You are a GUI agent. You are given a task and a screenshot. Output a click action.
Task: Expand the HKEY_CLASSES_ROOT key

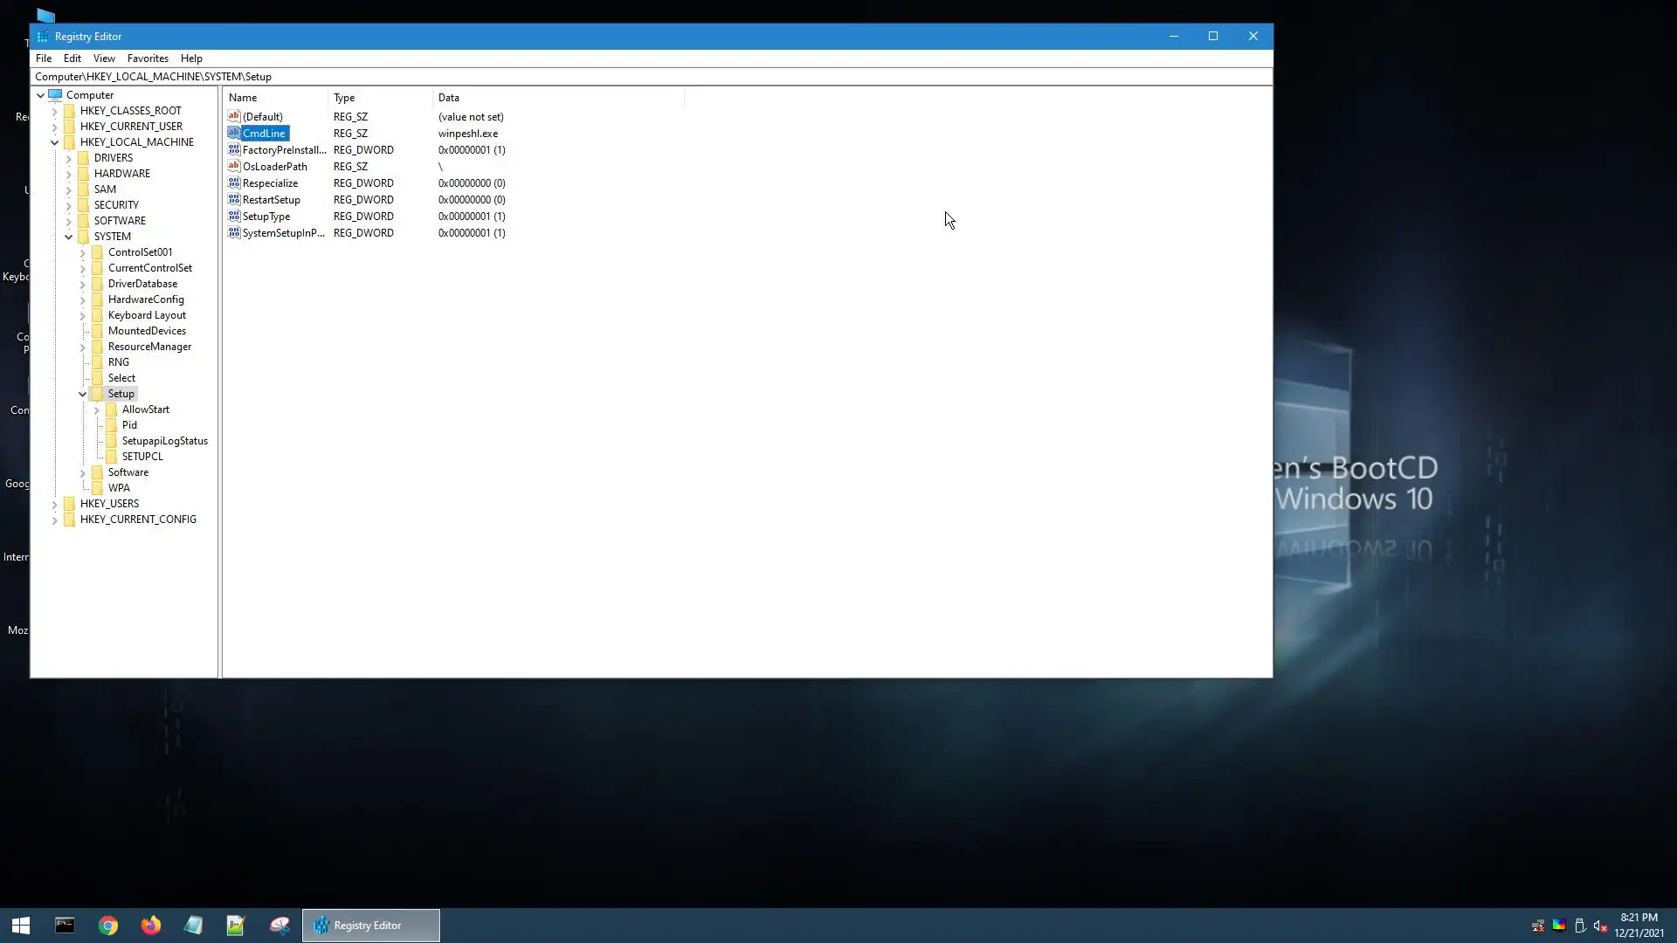[x=54, y=111]
